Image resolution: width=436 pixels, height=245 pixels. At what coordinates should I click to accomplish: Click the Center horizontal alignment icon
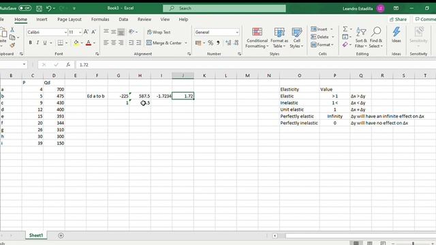coord(114,43)
